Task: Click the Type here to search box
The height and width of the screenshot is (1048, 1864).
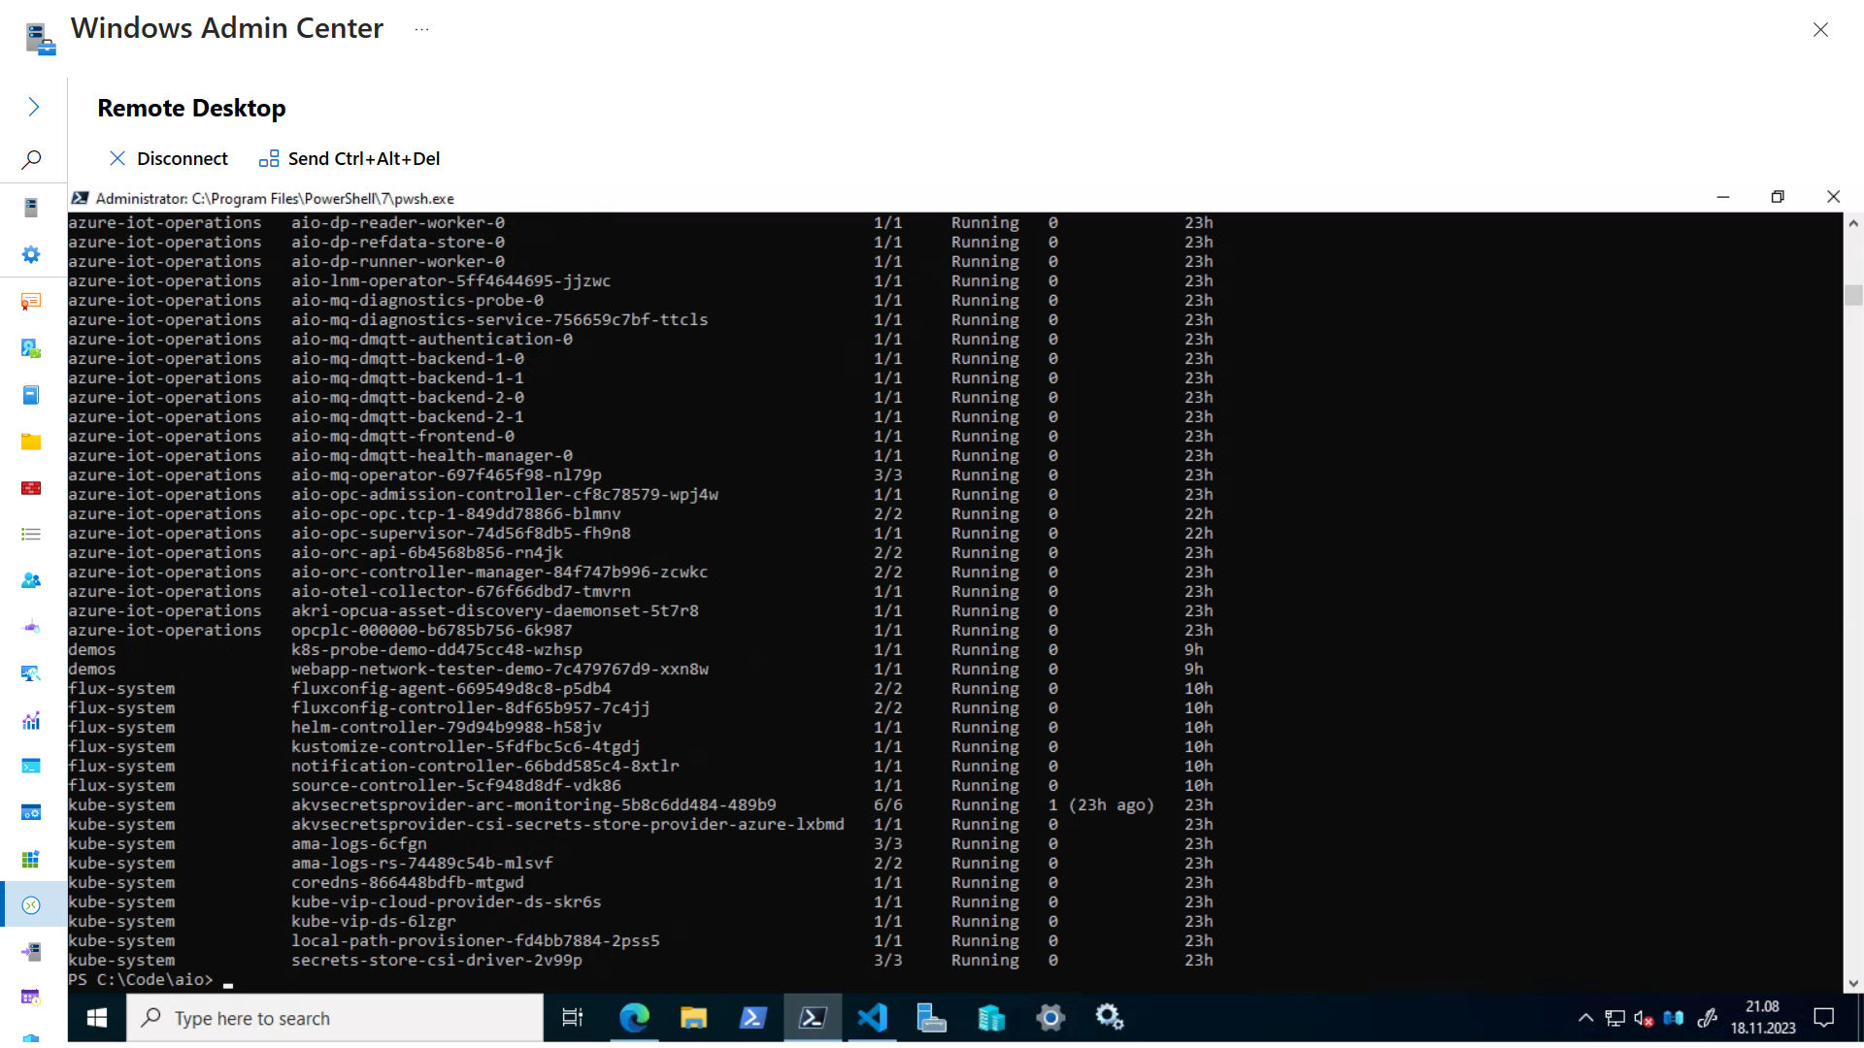Action: pos(335,1018)
